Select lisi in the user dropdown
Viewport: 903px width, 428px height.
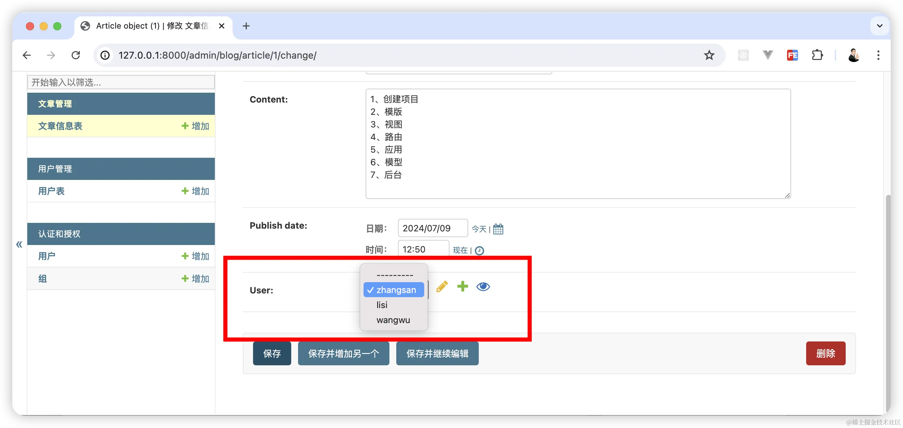[x=382, y=305]
